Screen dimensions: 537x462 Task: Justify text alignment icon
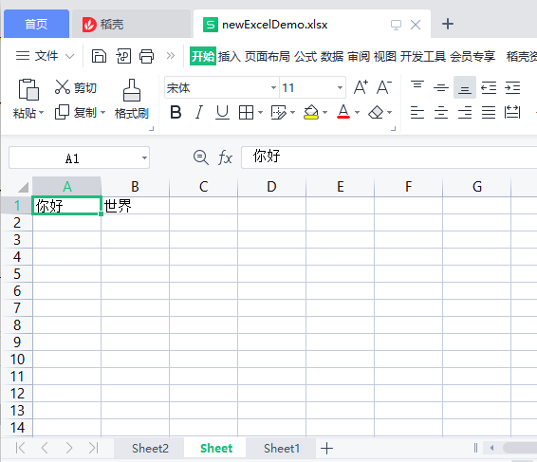[489, 112]
